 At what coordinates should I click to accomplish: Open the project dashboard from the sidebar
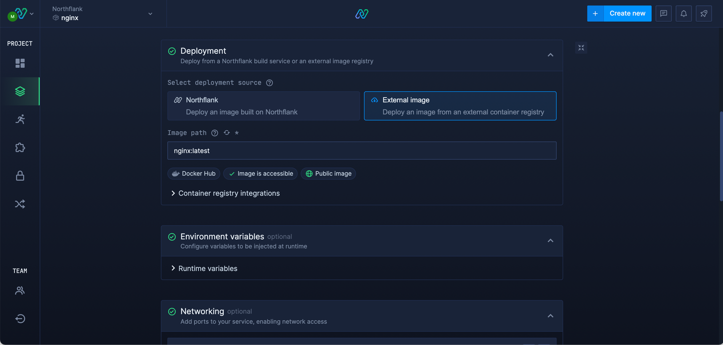[20, 63]
